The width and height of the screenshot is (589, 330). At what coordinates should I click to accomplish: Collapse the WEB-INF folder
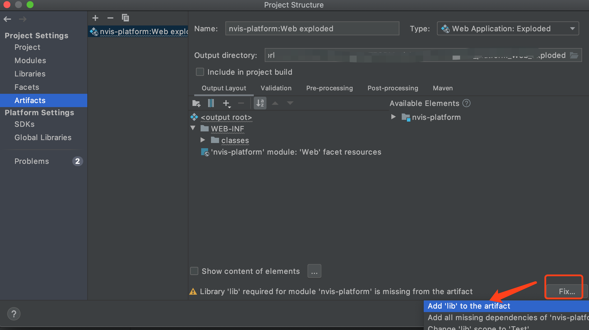coord(193,128)
